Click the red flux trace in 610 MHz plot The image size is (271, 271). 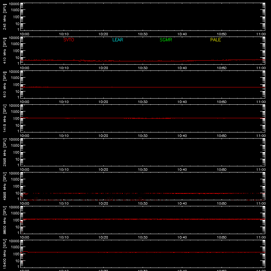point(143,87)
